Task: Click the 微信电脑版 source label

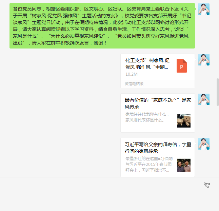Action: (x=134, y=84)
